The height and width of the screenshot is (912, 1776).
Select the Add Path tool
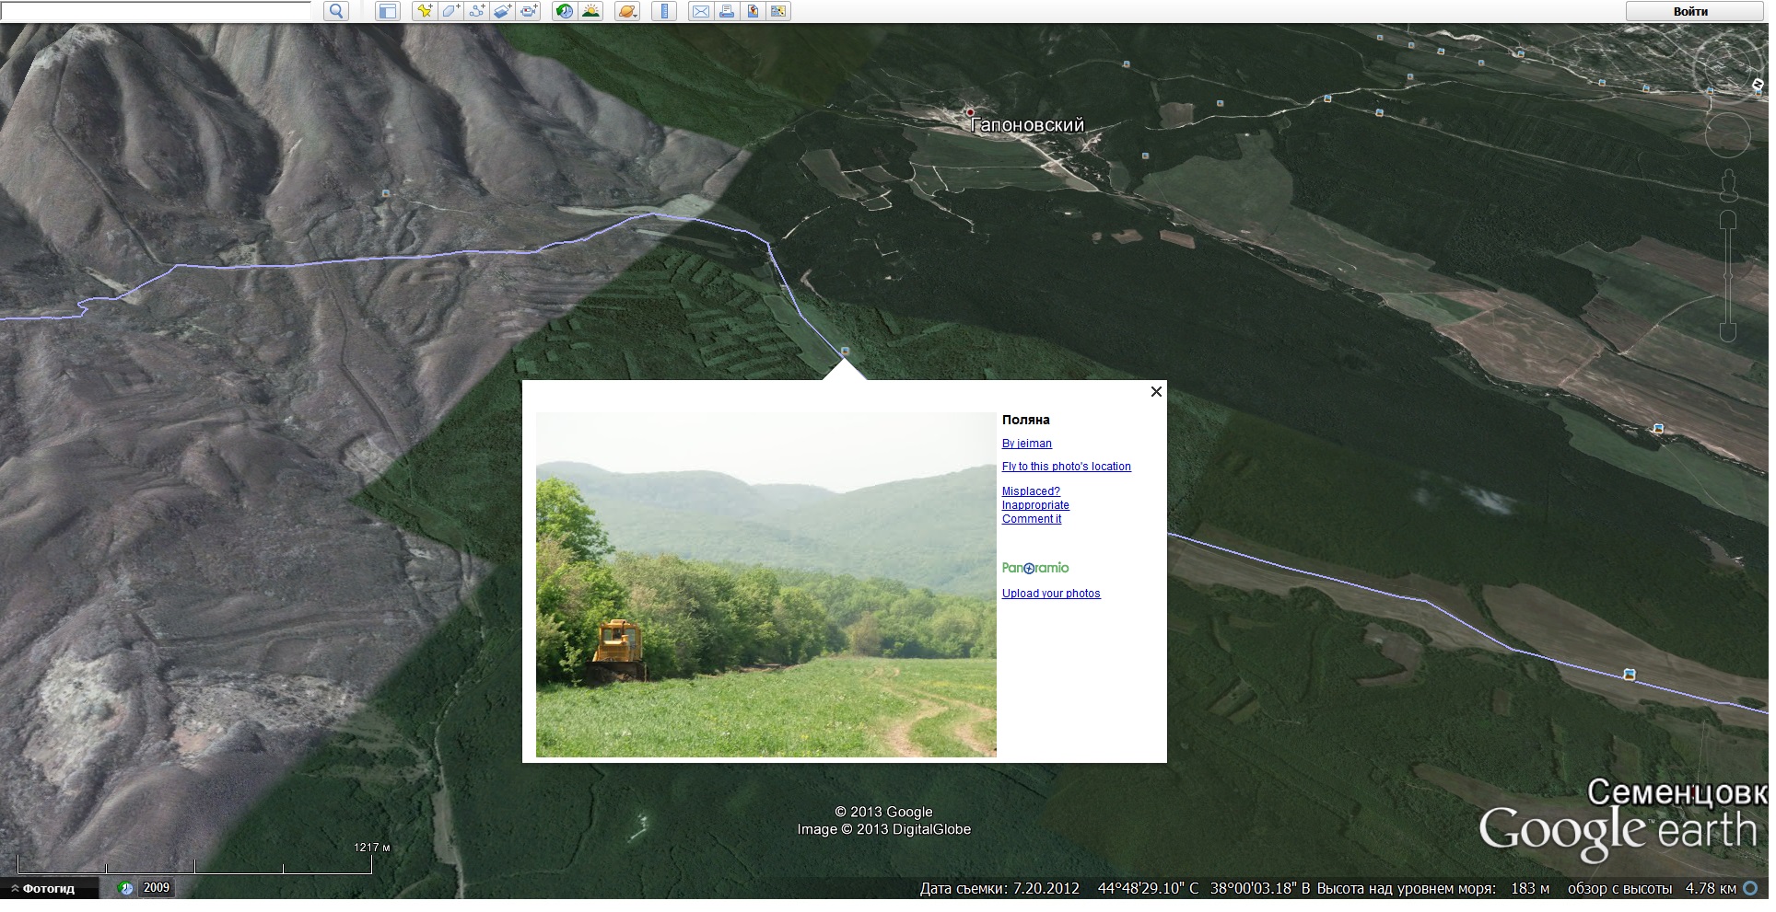coord(476,11)
